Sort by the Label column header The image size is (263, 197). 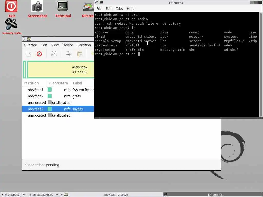click(x=83, y=83)
